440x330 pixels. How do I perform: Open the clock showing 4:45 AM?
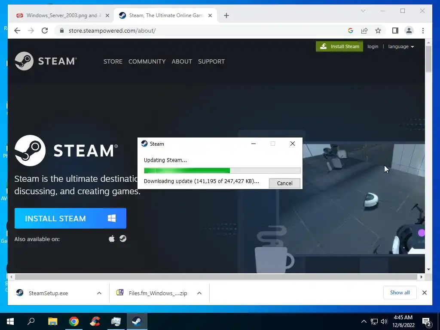(x=403, y=321)
